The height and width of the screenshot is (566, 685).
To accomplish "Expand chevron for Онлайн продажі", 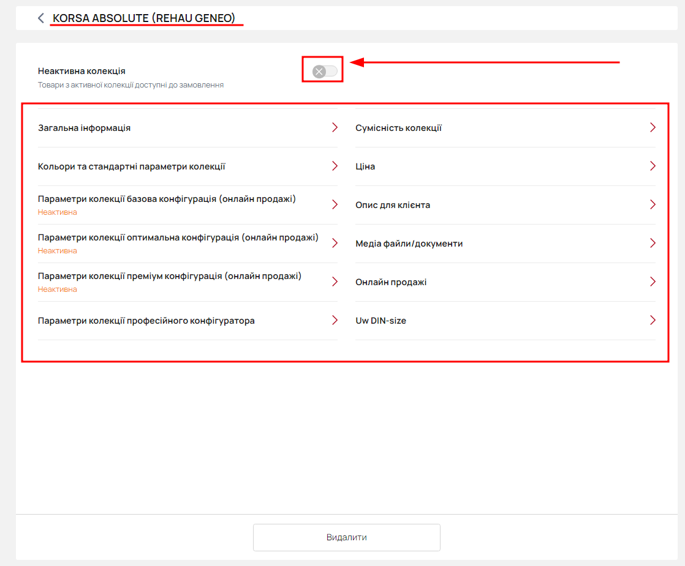I will point(653,282).
